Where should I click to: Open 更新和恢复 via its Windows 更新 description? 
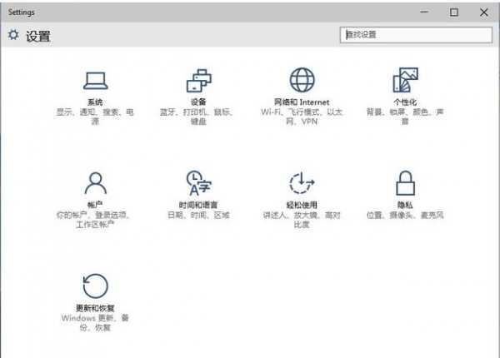95,323
